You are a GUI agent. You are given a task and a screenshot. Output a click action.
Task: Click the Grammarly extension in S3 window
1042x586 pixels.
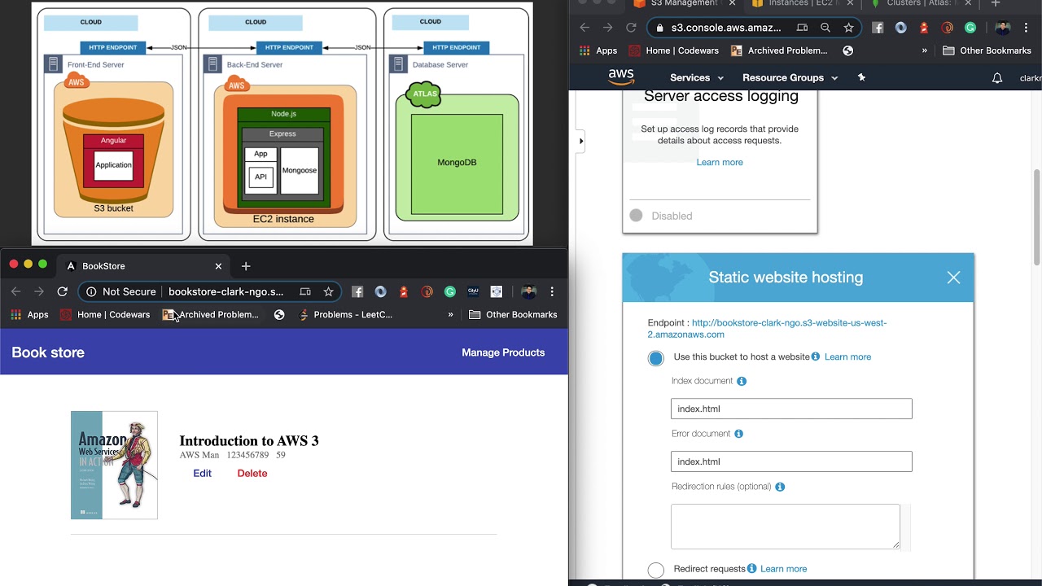(x=970, y=28)
